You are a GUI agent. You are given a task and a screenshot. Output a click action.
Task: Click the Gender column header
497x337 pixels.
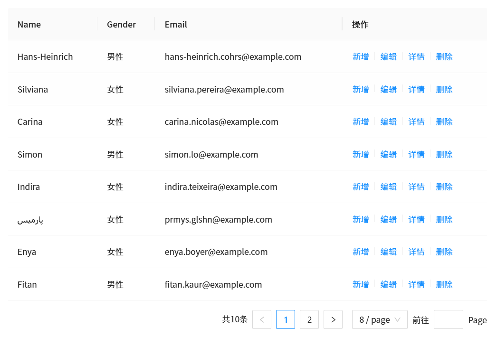click(x=121, y=25)
